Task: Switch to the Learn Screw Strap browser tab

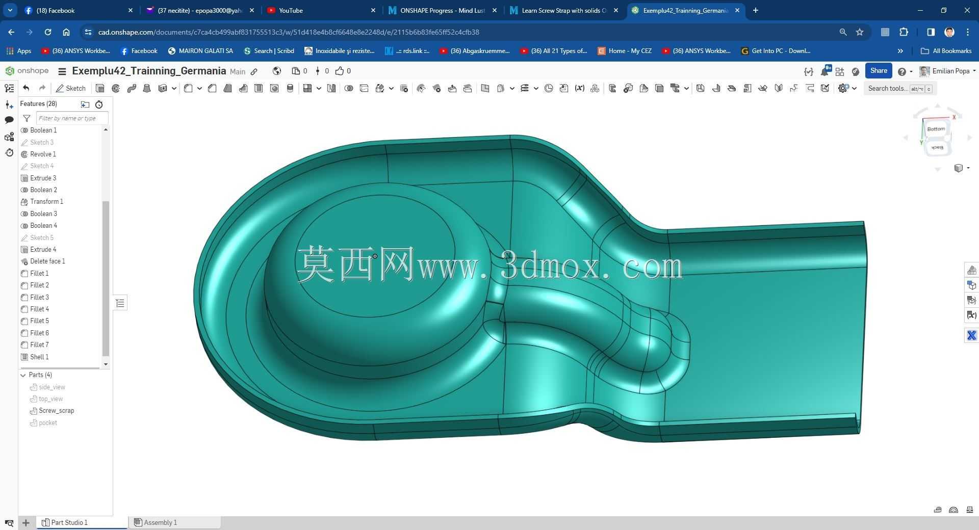Action: pyautogui.click(x=564, y=10)
